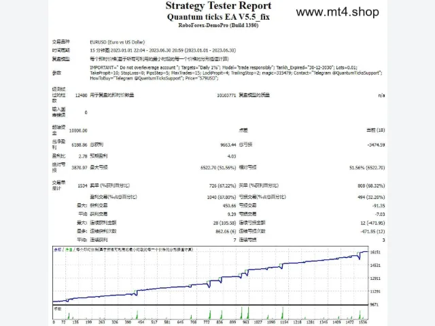
Task: Select the symbol text "EURUSD (Euro vs US Dollar)"
Action: [x=117, y=42]
